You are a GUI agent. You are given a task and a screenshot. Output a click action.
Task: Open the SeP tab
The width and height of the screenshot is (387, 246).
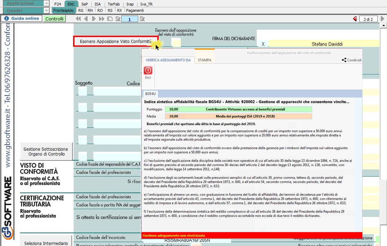85,4
